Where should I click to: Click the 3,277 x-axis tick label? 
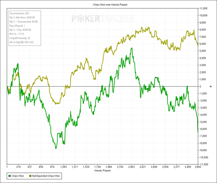point(177,167)
